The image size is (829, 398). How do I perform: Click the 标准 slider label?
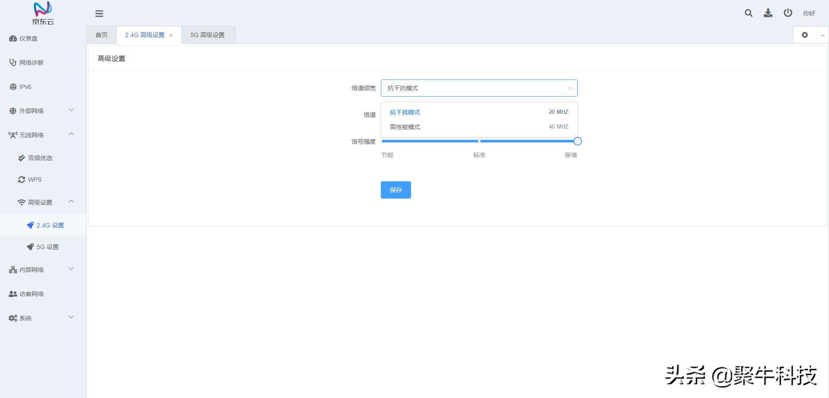pos(479,155)
